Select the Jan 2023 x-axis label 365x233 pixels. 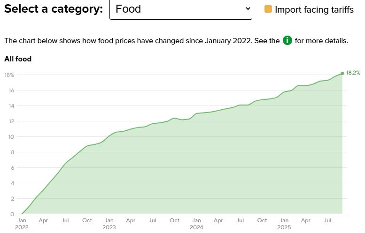pos(109,224)
